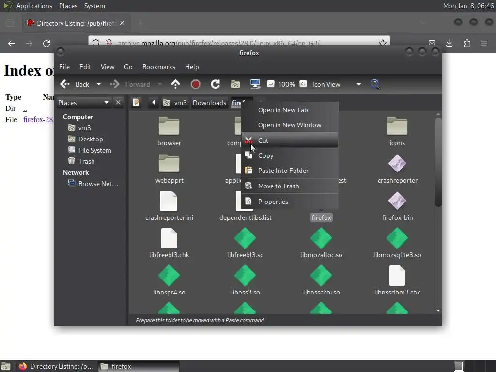The height and width of the screenshot is (372, 496).
Task: Zoom in with the plus icon
Action: (303, 84)
